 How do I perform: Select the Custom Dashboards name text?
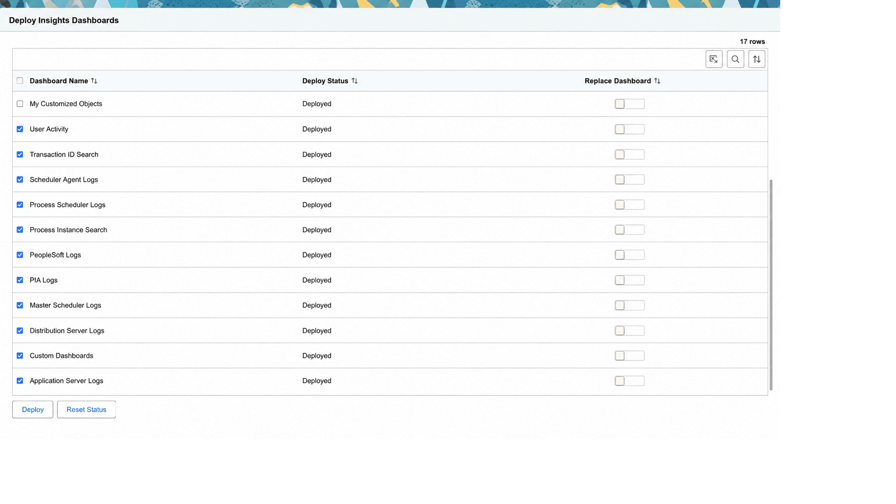coord(62,356)
